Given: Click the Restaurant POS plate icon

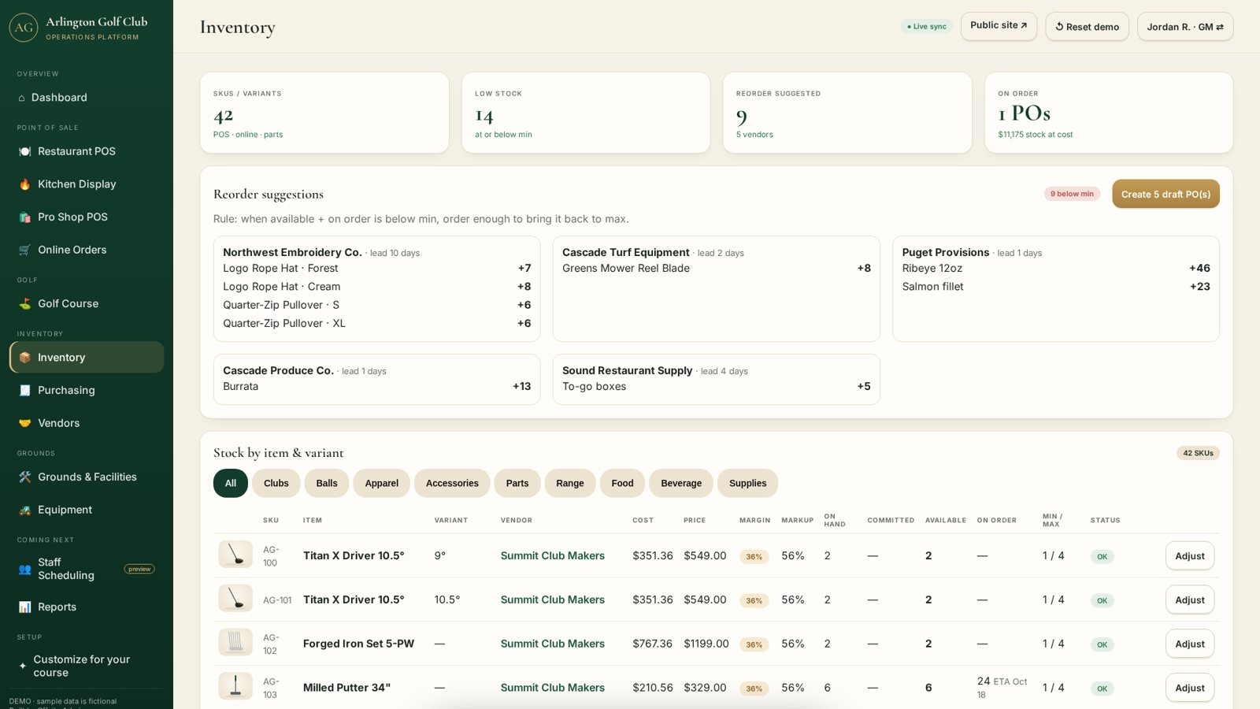Looking at the screenshot, I should tap(24, 151).
